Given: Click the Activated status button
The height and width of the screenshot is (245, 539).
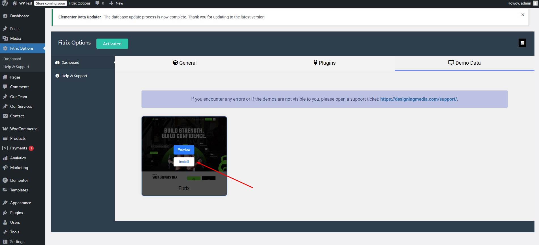Looking at the screenshot, I should (112, 44).
